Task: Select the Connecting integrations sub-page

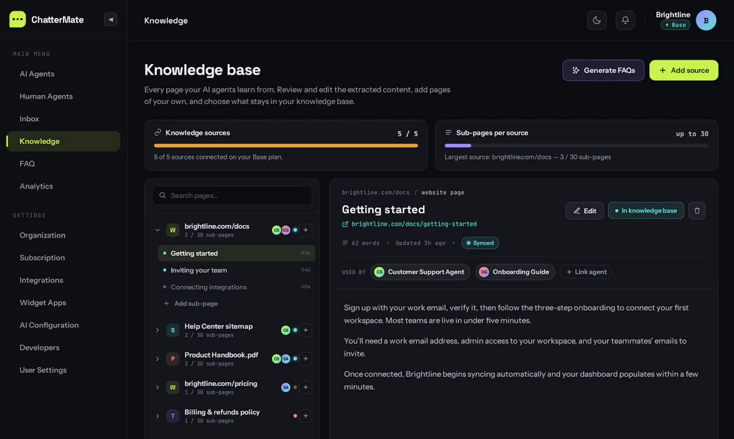Action: (236, 287)
